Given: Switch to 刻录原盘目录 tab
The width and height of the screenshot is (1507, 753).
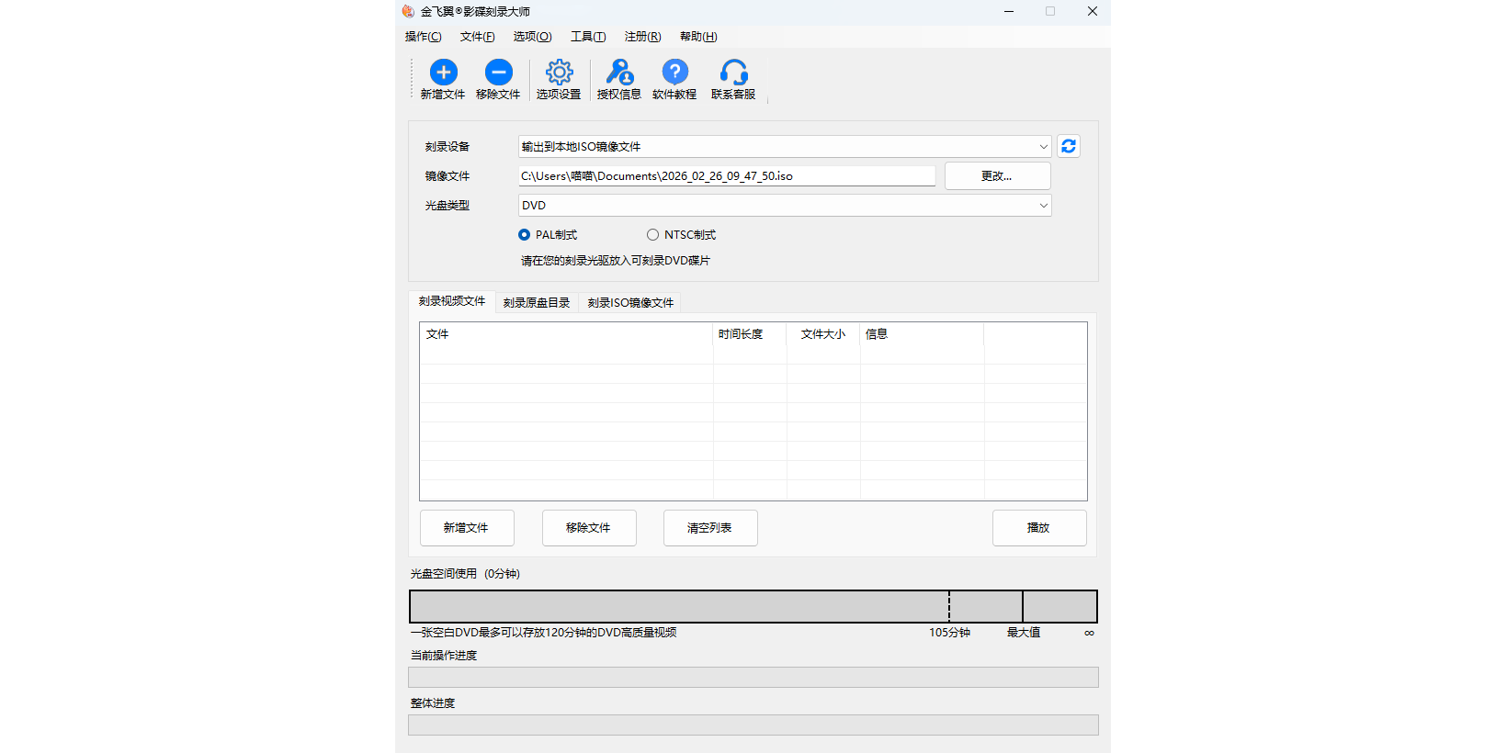Looking at the screenshot, I should click(537, 303).
